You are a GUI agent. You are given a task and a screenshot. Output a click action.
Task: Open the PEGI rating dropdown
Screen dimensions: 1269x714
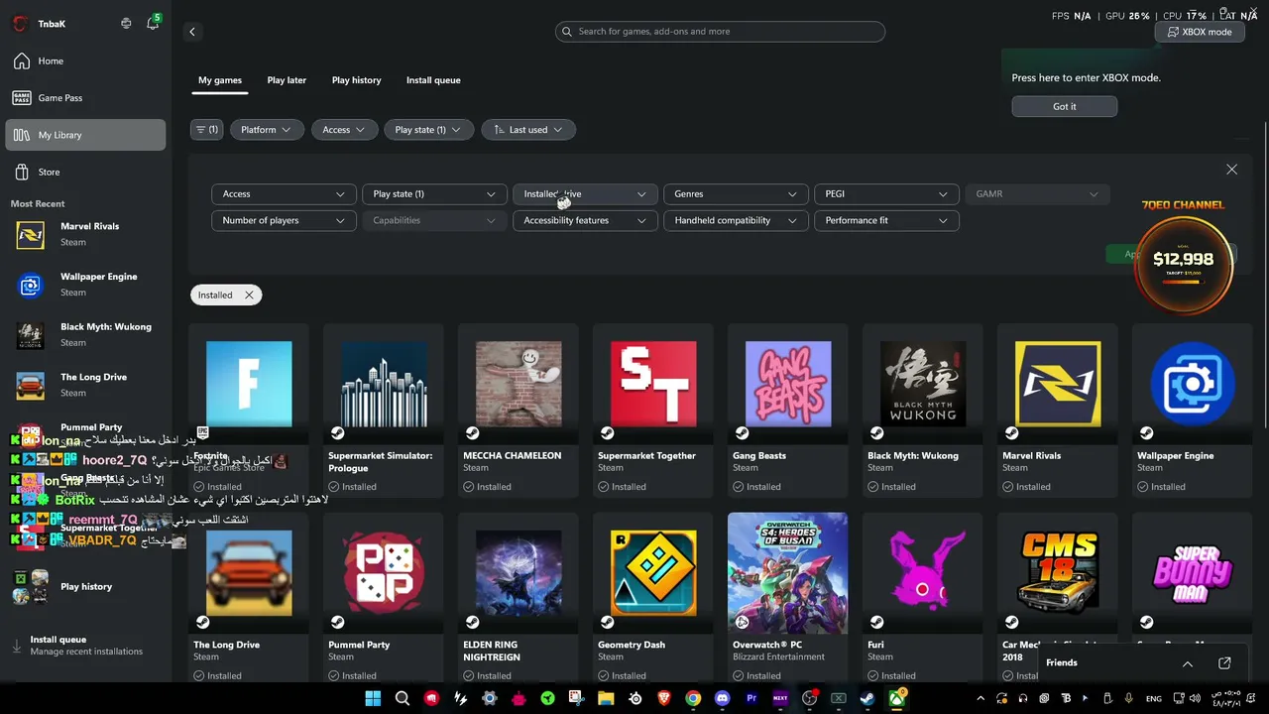point(886,194)
